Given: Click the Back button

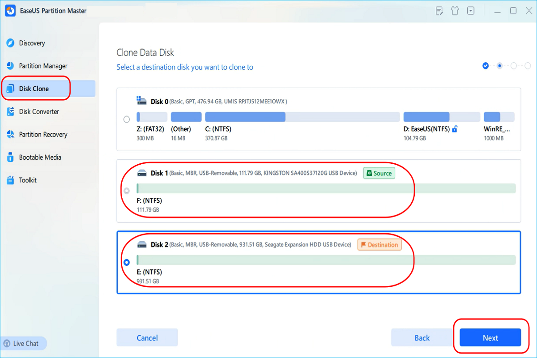Looking at the screenshot, I should 422,338.
